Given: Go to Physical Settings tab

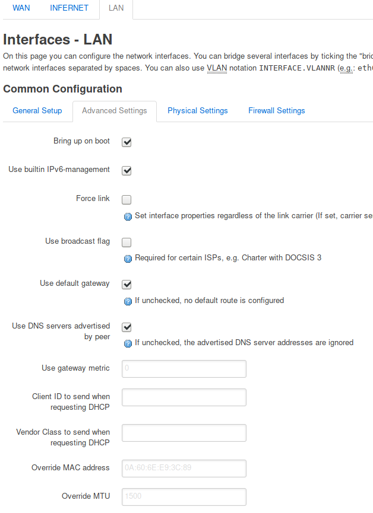Looking at the screenshot, I should (198, 110).
